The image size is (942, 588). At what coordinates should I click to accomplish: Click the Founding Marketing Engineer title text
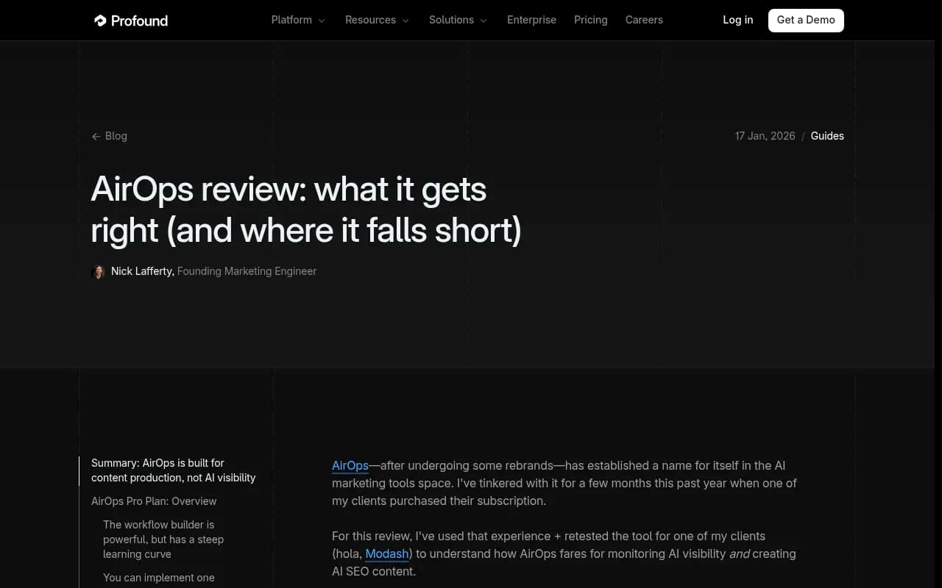247,271
